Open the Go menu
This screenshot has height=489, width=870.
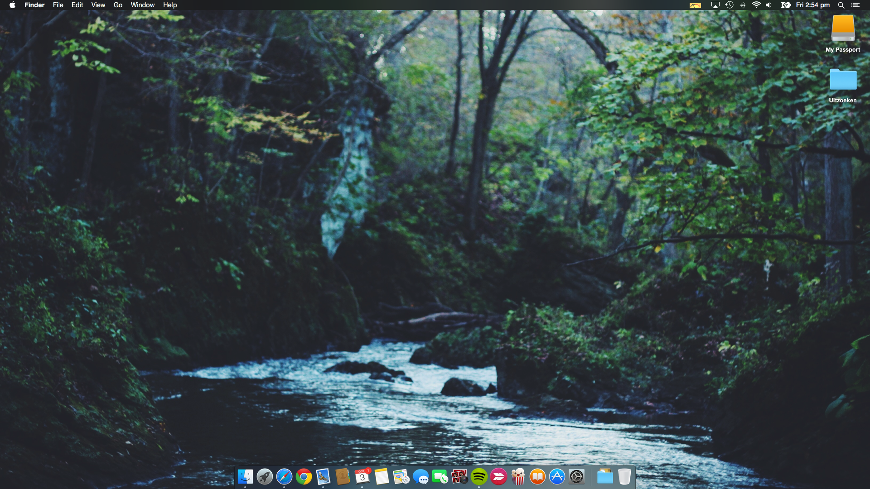[118, 5]
